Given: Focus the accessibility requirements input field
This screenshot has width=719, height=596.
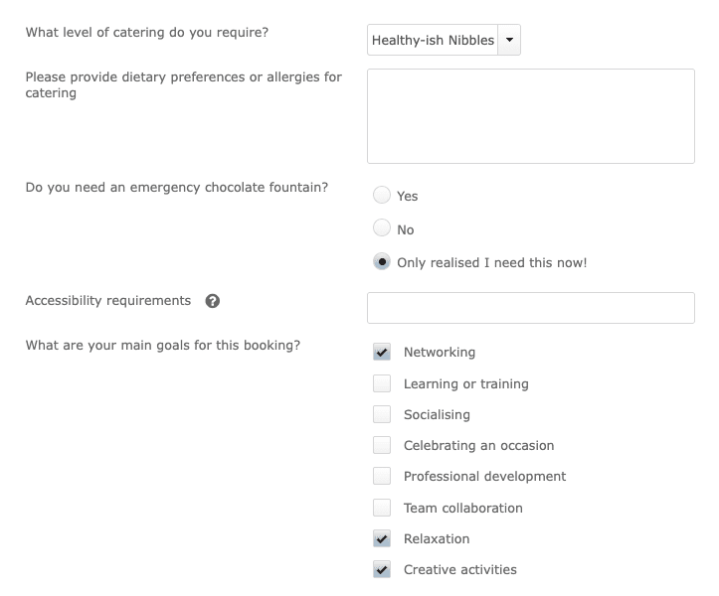Looking at the screenshot, I should coord(530,308).
